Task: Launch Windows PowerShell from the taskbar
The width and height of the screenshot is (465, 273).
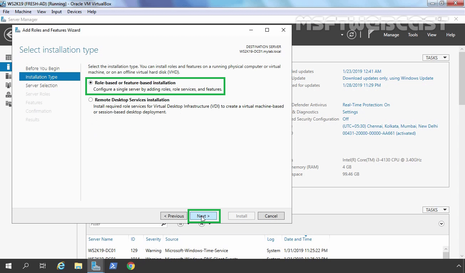Action: 113,266
